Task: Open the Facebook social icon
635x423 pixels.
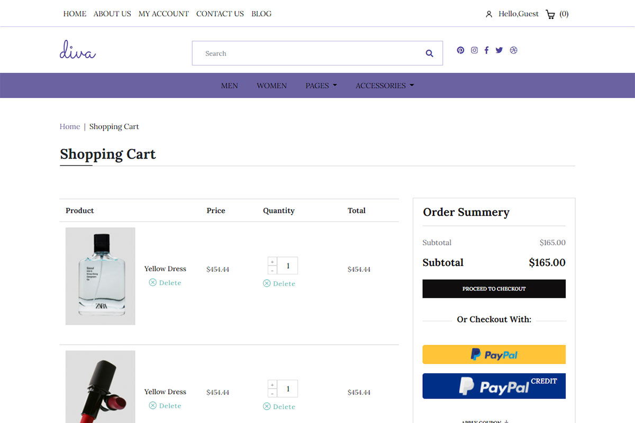Action: coord(486,50)
